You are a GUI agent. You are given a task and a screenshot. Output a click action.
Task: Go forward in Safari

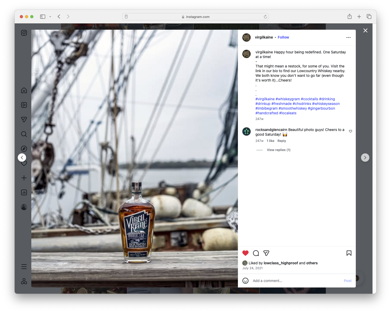(68, 17)
